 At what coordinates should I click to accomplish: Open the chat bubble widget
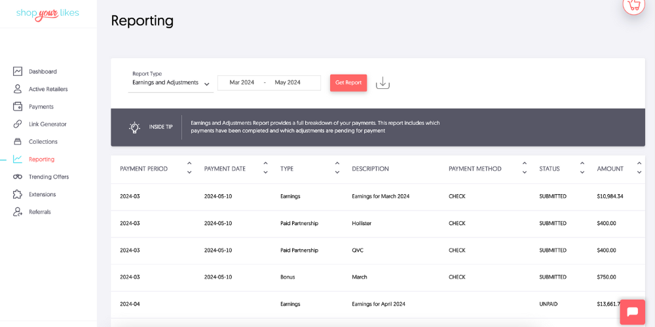point(633,312)
